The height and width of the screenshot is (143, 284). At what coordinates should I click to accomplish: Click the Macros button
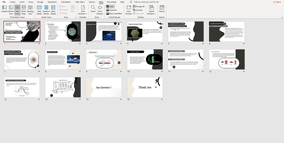tap(162, 9)
